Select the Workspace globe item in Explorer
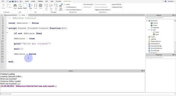 [153, 21]
